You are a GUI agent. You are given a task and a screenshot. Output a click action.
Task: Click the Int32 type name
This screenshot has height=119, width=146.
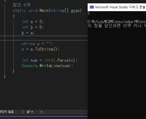coord(50,60)
